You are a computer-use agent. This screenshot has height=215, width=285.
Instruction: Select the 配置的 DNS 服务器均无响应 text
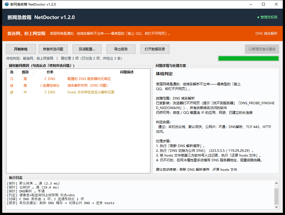(89, 79)
